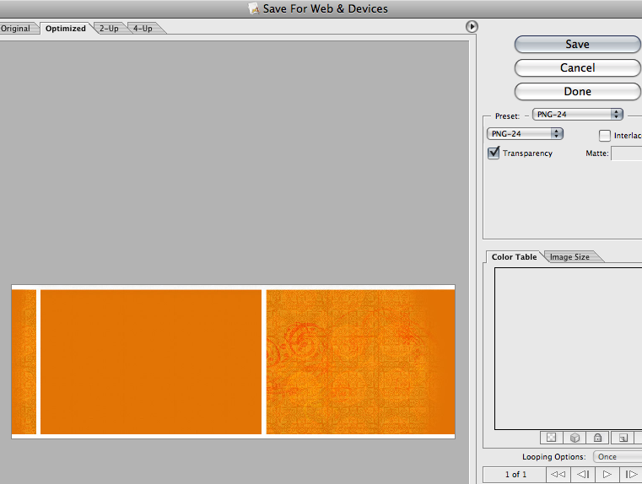Switch to the 2-Up view tab
This screenshot has width=642, height=484.
[x=109, y=28]
